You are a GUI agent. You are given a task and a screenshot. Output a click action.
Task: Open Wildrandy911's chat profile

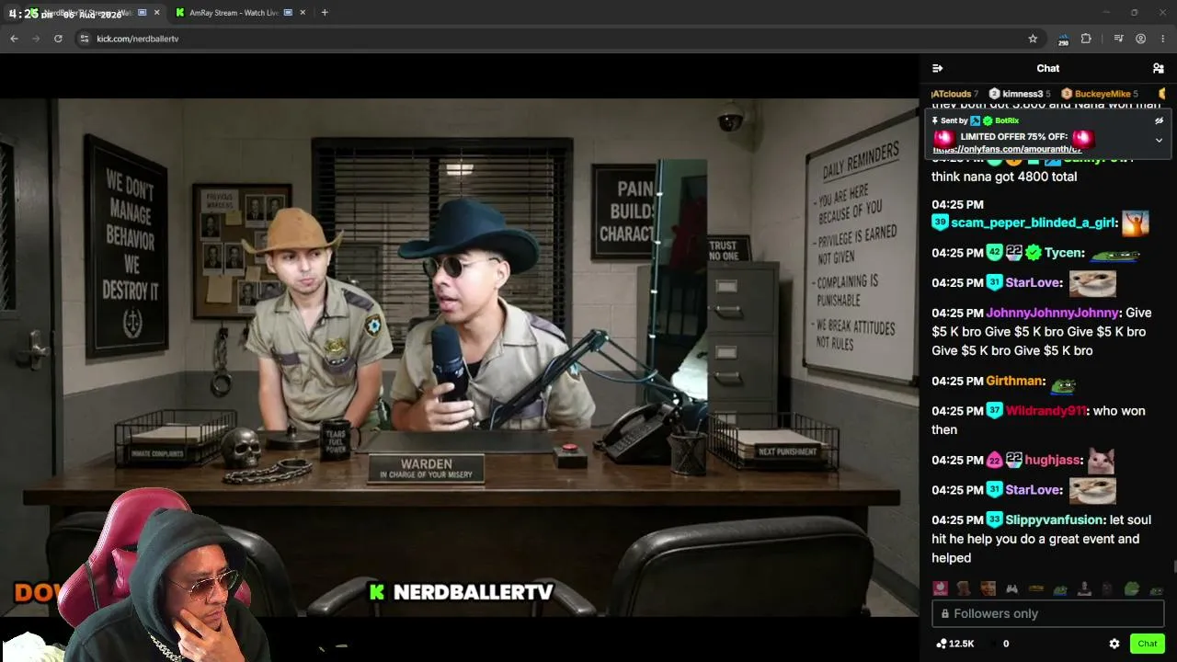click(x=1047, y=411)
